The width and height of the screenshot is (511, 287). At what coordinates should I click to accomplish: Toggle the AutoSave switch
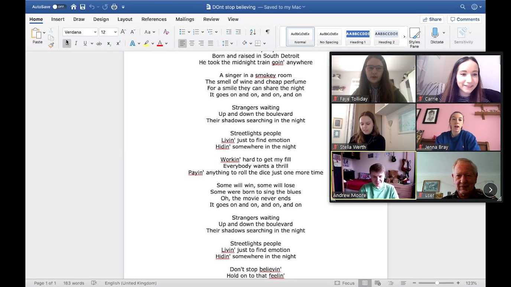59,7
